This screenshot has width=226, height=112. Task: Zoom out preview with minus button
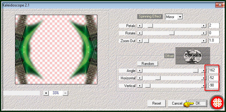(65, 93)
